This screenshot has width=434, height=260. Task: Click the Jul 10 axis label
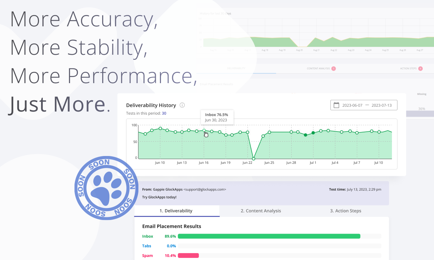[379, 163]
